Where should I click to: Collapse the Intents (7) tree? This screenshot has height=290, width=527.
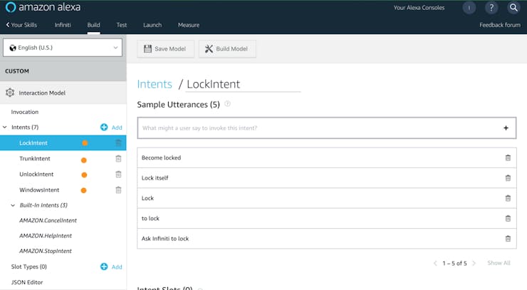click(x=5, y=127)
